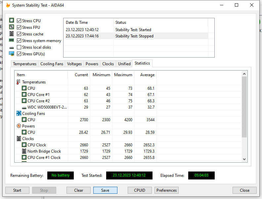
Task: Click the Statistics tab
Action: pyautogui.click(x=142, y=63)
